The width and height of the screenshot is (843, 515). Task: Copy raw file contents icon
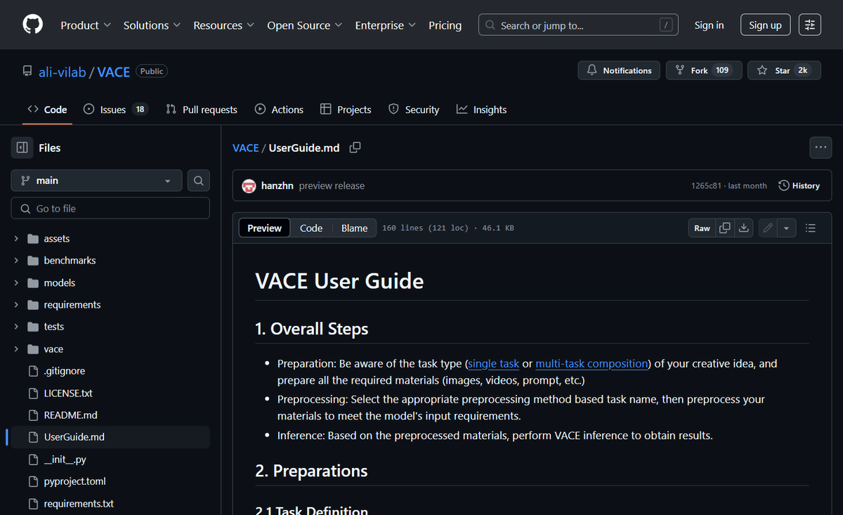724,228
